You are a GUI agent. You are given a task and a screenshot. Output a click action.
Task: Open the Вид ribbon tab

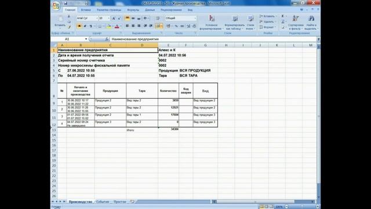coord(190,10)
